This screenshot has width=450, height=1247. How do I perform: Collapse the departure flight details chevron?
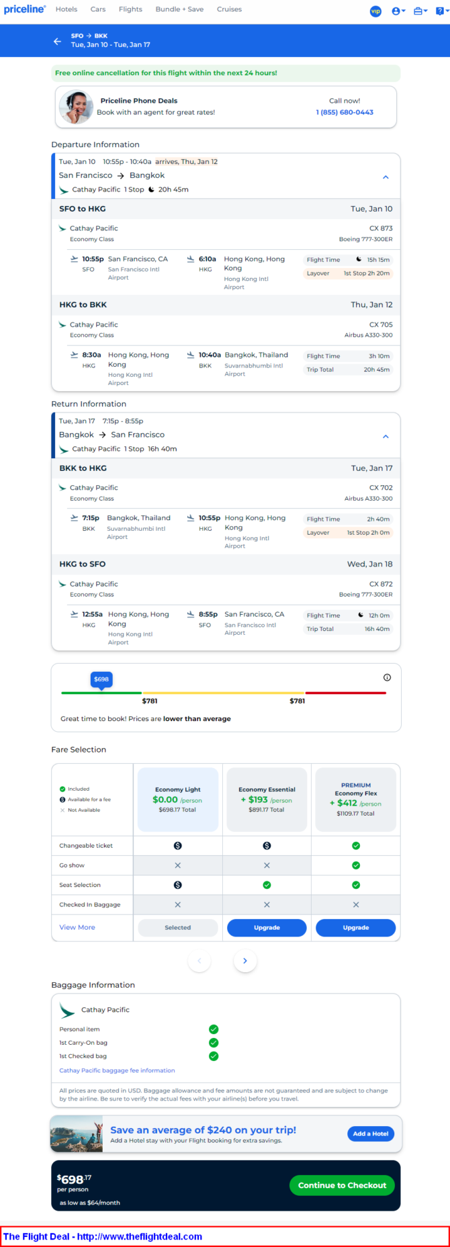pyautogui.click(x=386, y=177)
